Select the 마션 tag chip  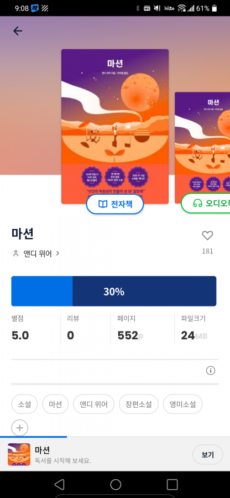pos(55,404)
